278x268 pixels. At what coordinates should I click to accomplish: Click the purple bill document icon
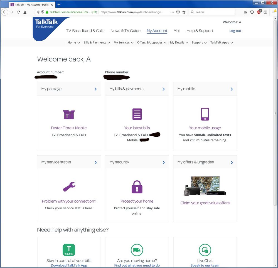[x=137, y=114]
